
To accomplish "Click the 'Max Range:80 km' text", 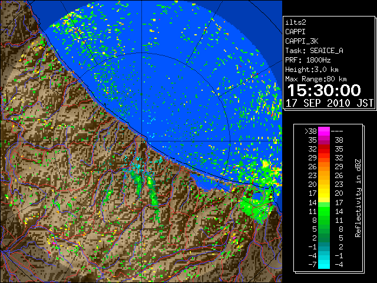I will click(x=316, y=79).
